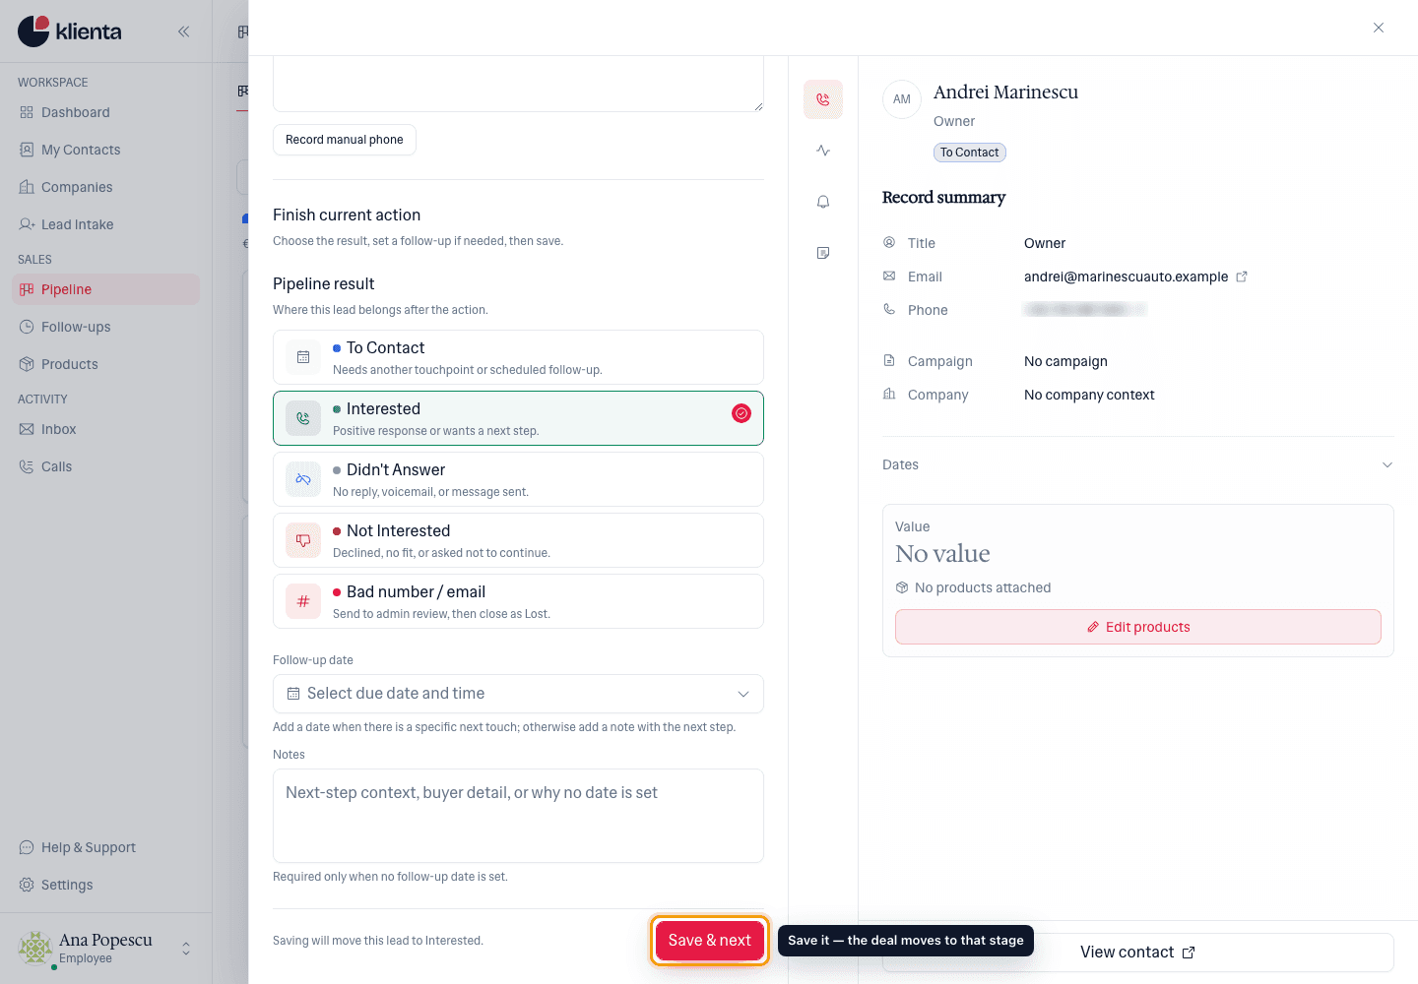
Task: Open the activity pulse tab icon
Action: click(823, 151)
